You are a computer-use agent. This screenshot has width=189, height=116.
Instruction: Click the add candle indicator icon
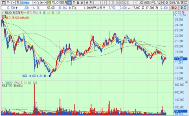(x=154, y=3)
